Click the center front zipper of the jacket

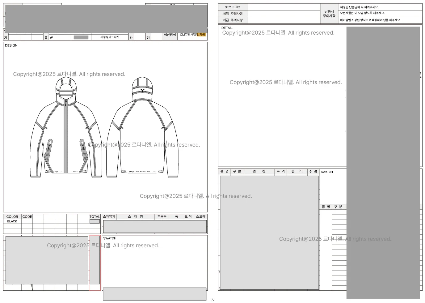coord(66,136)
